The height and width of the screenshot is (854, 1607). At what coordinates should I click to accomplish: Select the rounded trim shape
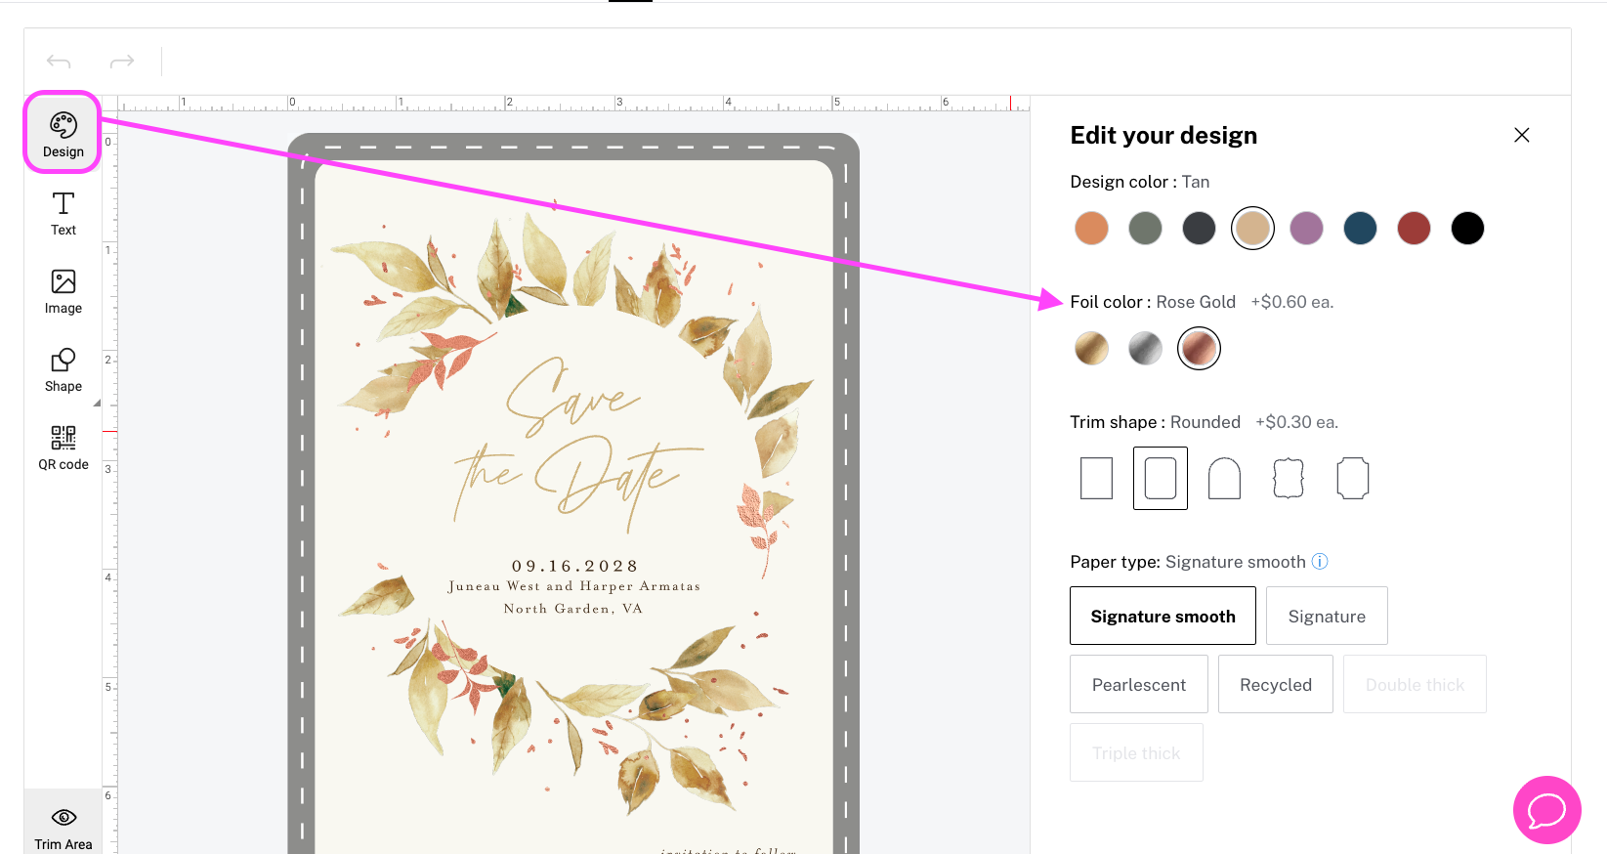1161,478
